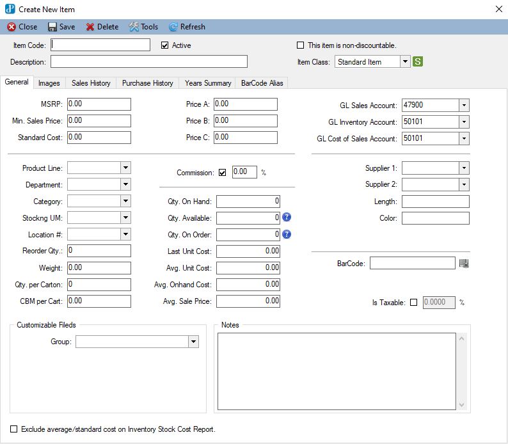Switch to the Sales History tab

(x=91, y=83)
